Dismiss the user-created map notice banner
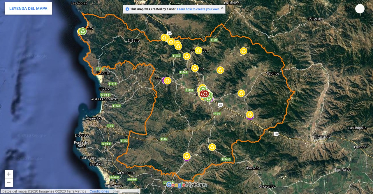 [222, 8]
